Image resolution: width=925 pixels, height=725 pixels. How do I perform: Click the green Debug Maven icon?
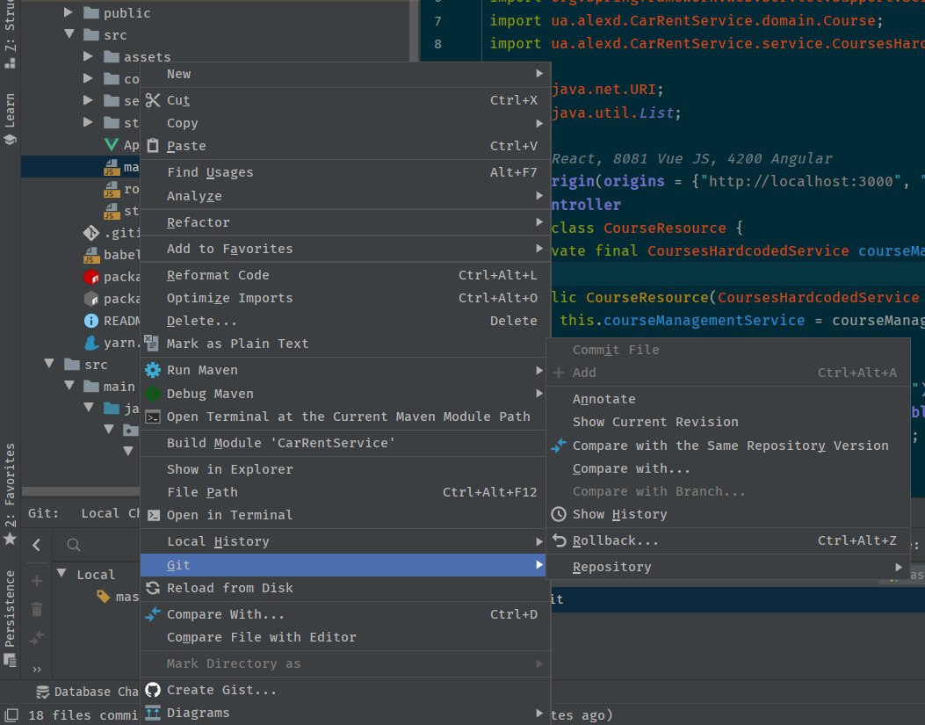153,394
